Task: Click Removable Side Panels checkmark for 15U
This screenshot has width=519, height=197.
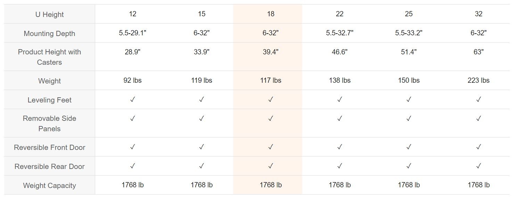Action: [201, 118]
